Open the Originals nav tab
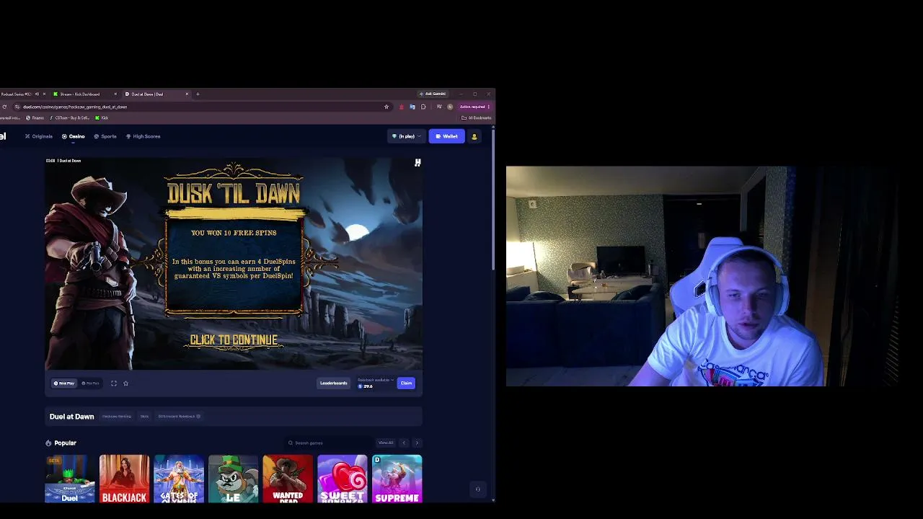The height and width of the screenshot is (519, 923). (39, 136)
